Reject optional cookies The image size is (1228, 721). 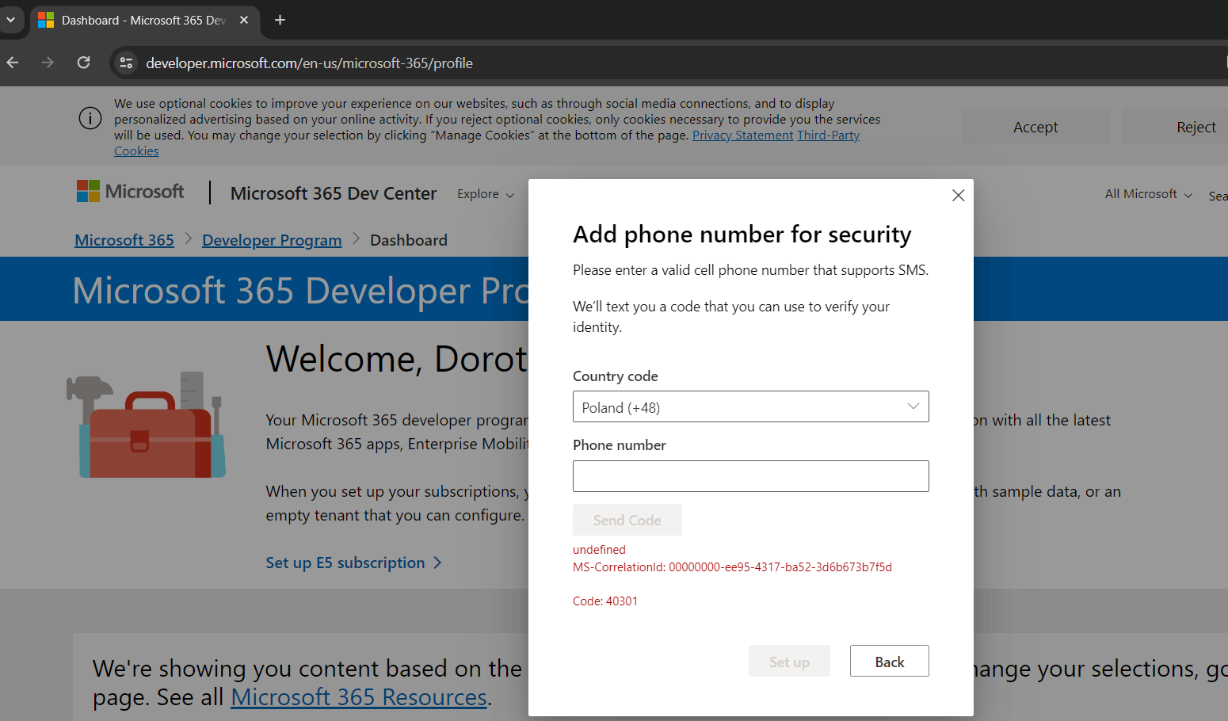coord(1196,127)
